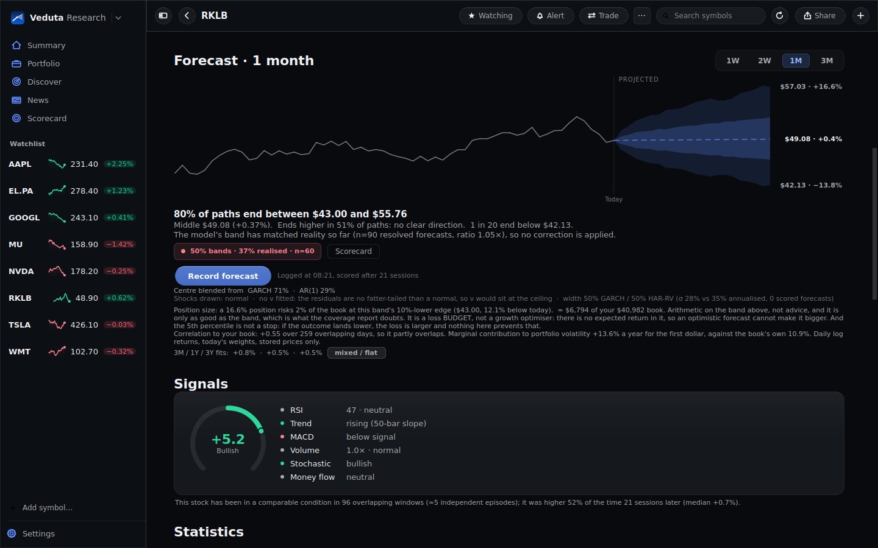Image resolution: width=878 pixels, height=548 pixels.
Task: Open Discover in the sidebar
Action: point(73,82)
